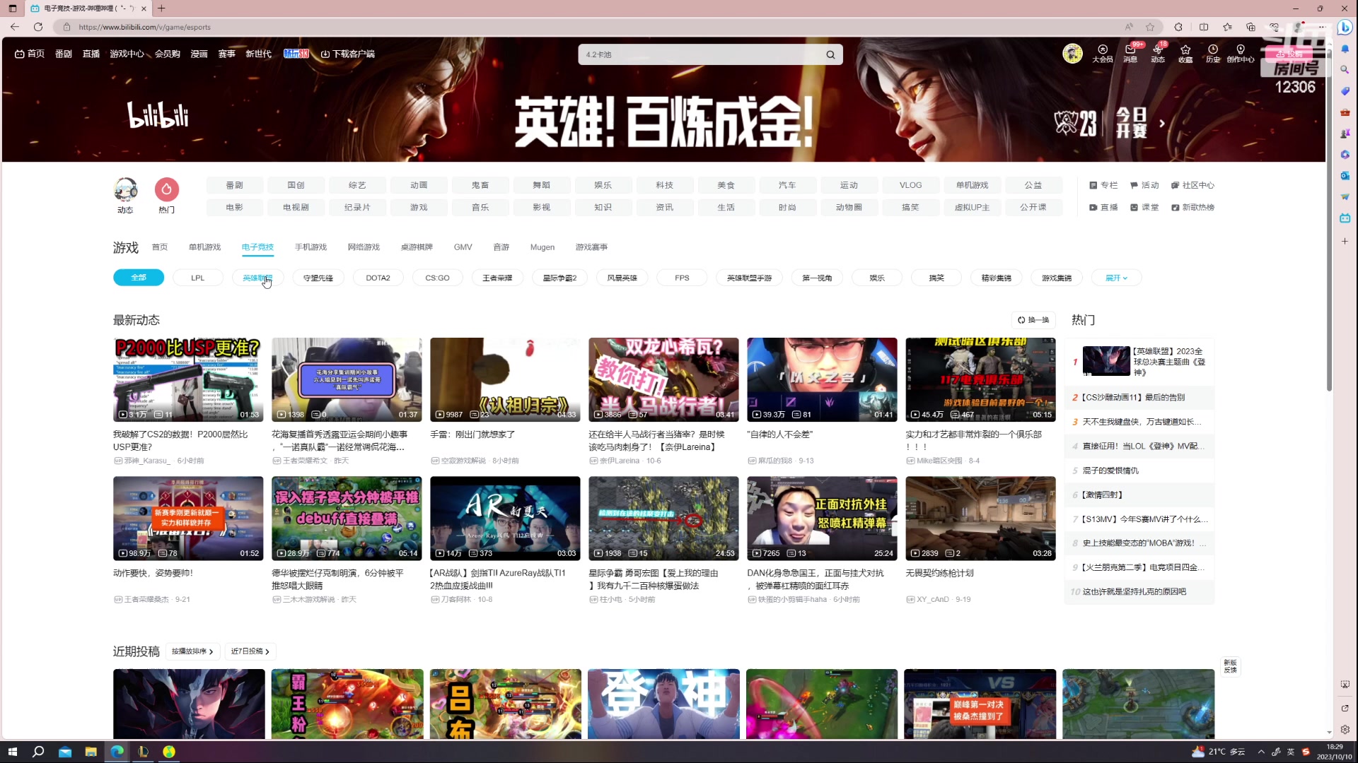Open the 大会员 icon in the header
This screenshot has width=1358, height=763.
click(x=1102, y=54)
